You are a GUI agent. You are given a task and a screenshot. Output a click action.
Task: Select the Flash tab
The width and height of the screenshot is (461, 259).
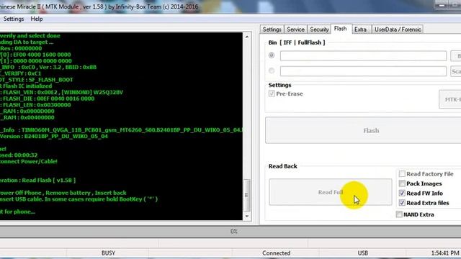tap(341, 29)
